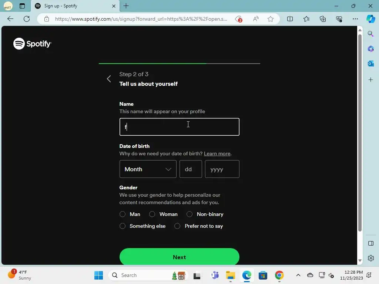
Task: Open Collections icon
Action: click(323, 19)
